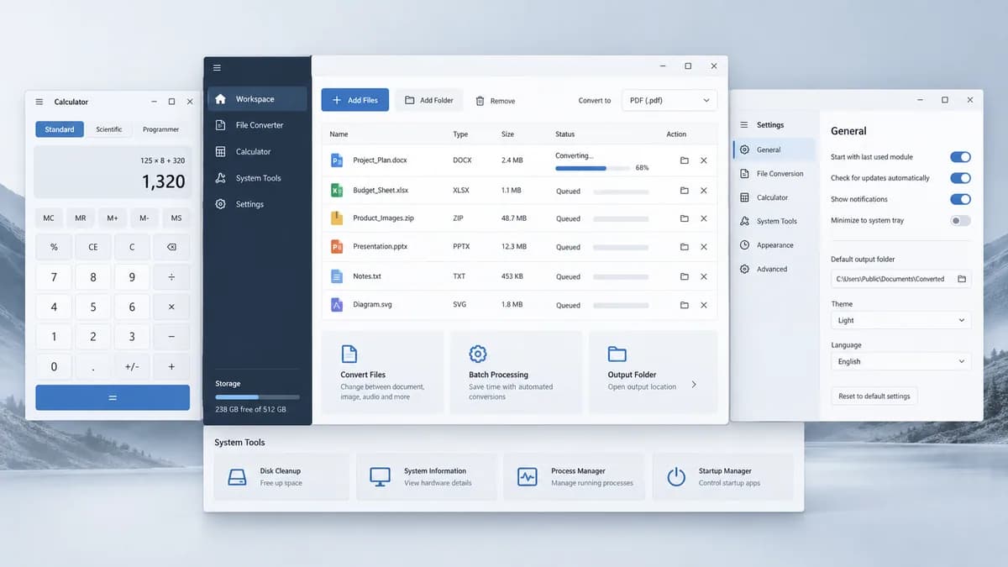Click the Add Files button
The height and width of the screenshot is (567, 1008).
(355, 100)
